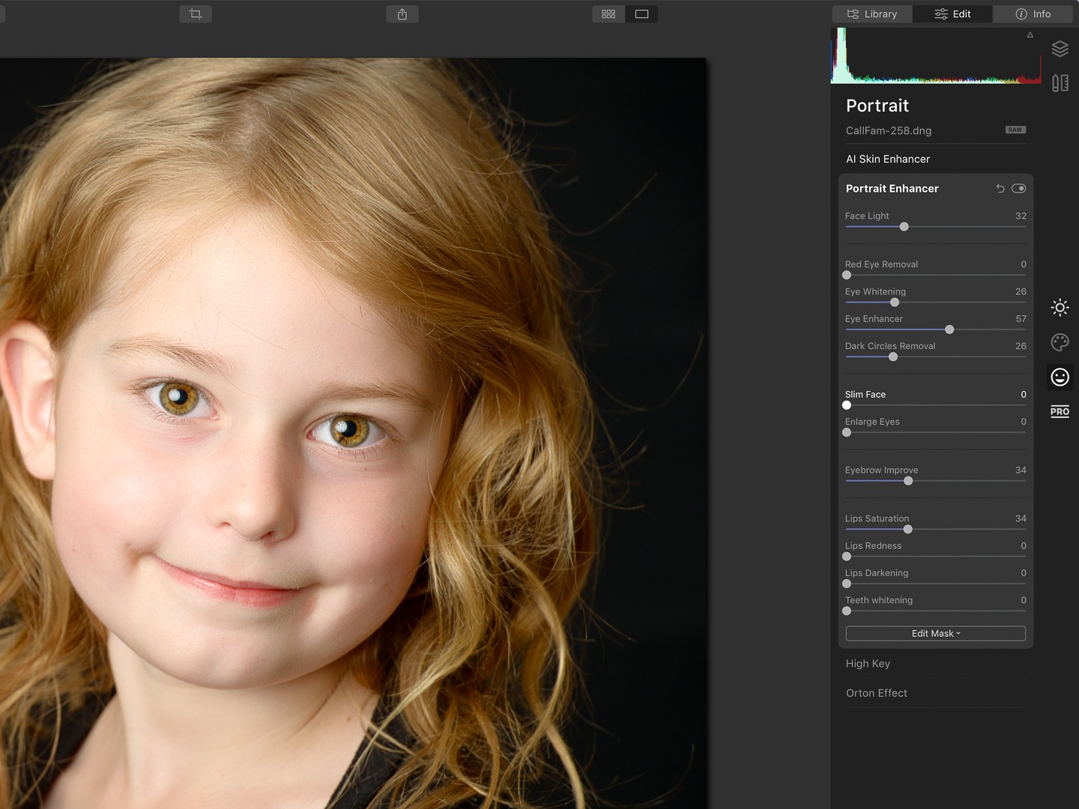This screenshot has height=809, width=1079.
Task: Reset the Portrait Enhancer settings
Action: click(1000, 189)
